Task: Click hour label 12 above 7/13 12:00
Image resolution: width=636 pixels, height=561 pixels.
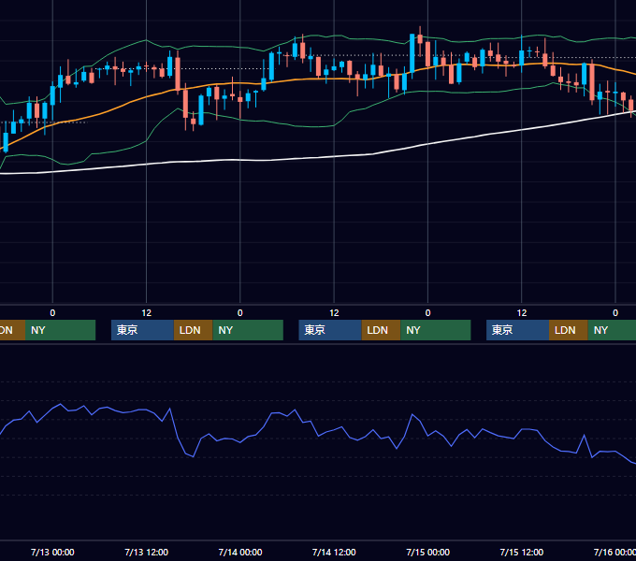Action: (147, 313)
